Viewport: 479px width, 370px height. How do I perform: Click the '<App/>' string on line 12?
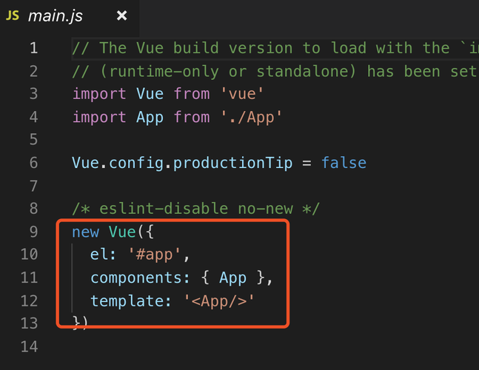click(x=219, y=301)
